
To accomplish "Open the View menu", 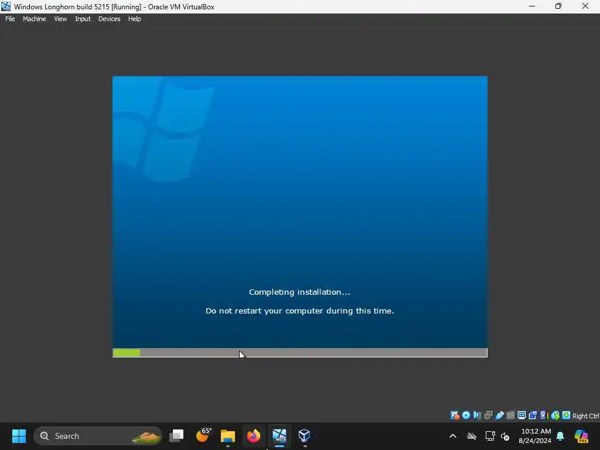I will (60, 19).
